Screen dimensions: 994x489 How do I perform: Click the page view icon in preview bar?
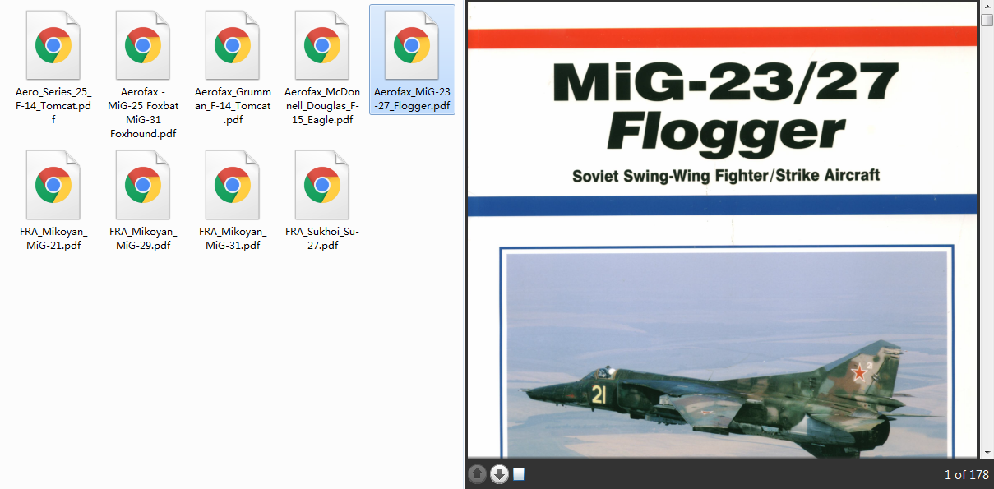(519, 474)
